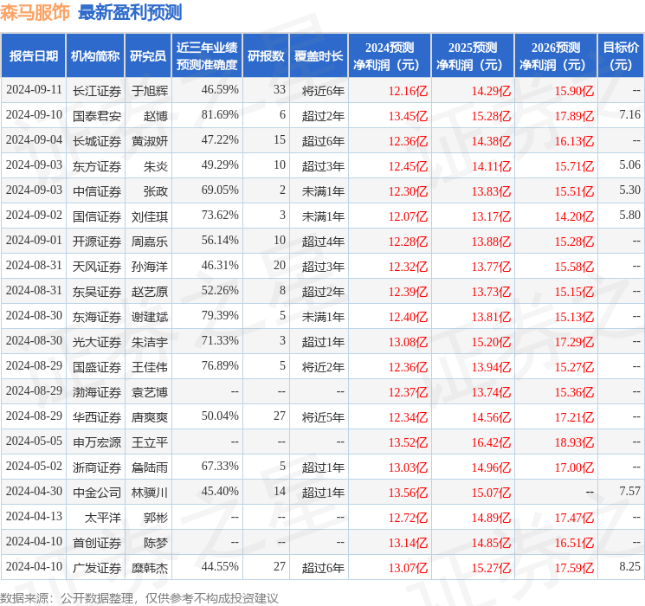The height and width of the screenshot is (606, 645).
Task: Click target price 8.25
Action: pos(629,566)
